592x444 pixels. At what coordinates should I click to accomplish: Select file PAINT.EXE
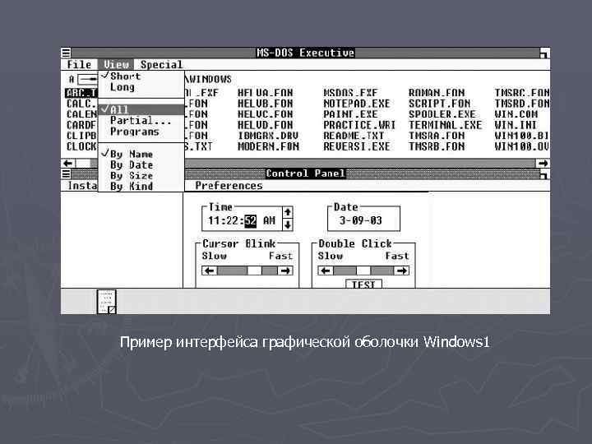[350, 114]
